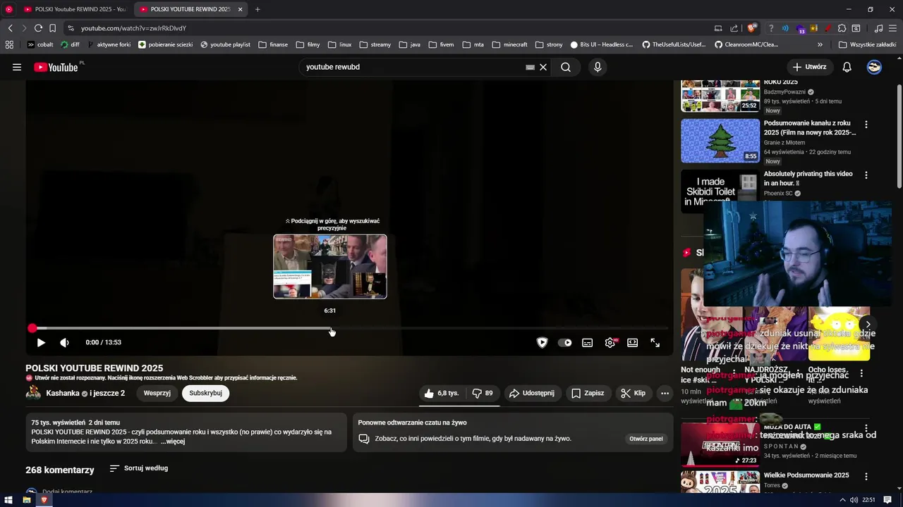This screenshot has height=507, width=903.
Task: Share this page from address bar icon
Action: point(734,28)
